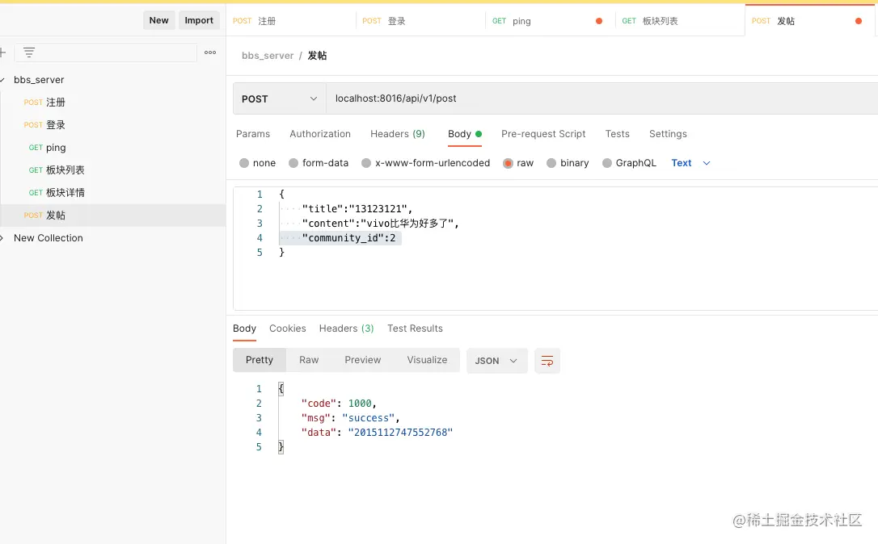The image size is (878, 544).
Task: Collapse response JSON at line 1 brace
Action: point(281,389)
